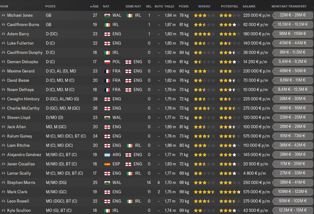
Task: Sort by the POSTE column header
Action: tap(51, 7)
